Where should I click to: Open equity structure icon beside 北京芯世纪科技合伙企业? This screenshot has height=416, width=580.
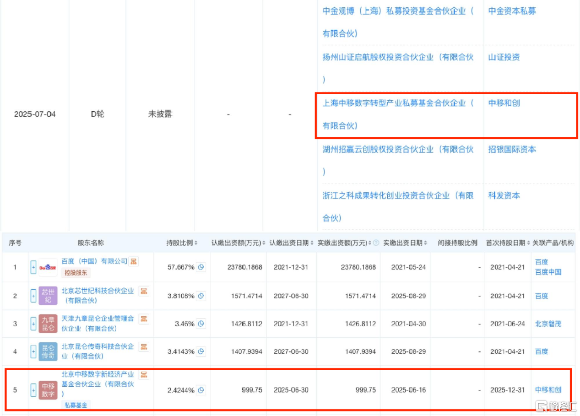[144, 291]
